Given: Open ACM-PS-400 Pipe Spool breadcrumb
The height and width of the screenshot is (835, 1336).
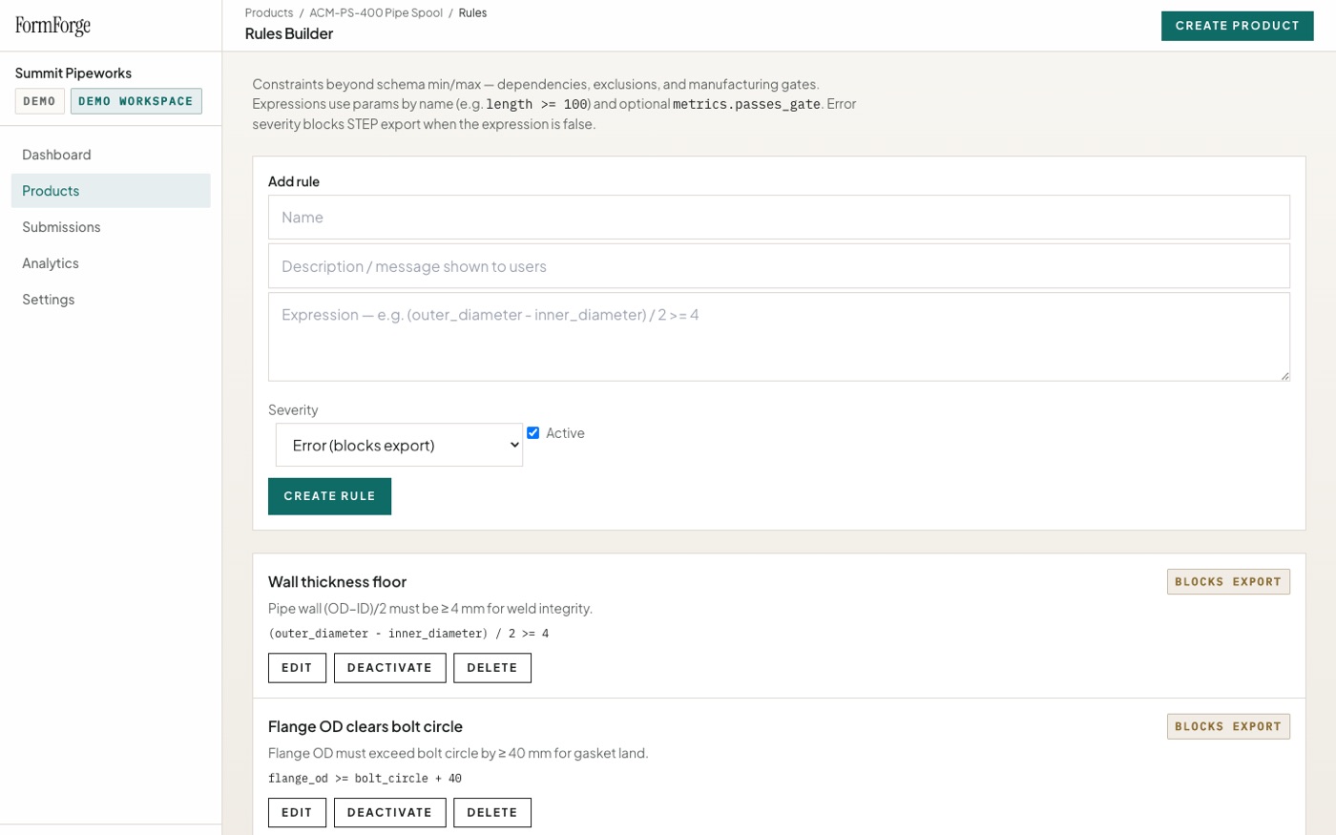Looking at the screenshot, I should click(376, 13).
